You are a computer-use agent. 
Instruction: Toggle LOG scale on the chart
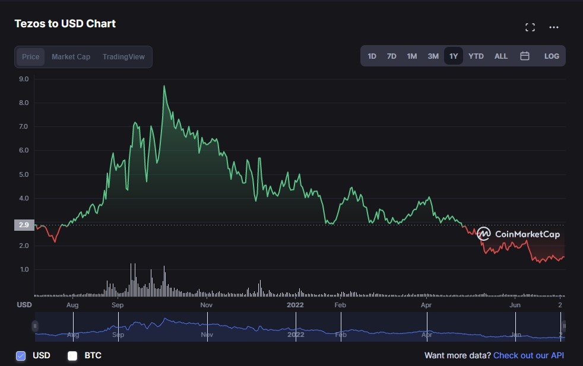(552, 56)
